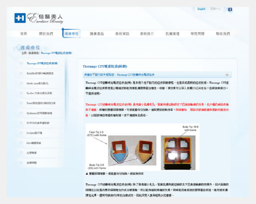Image resolution: width=256 pixels, height=204 pixels.
Task: Open Thermage CPT link in sidebar
Action: pyautogui.click(x=42, y=63)
